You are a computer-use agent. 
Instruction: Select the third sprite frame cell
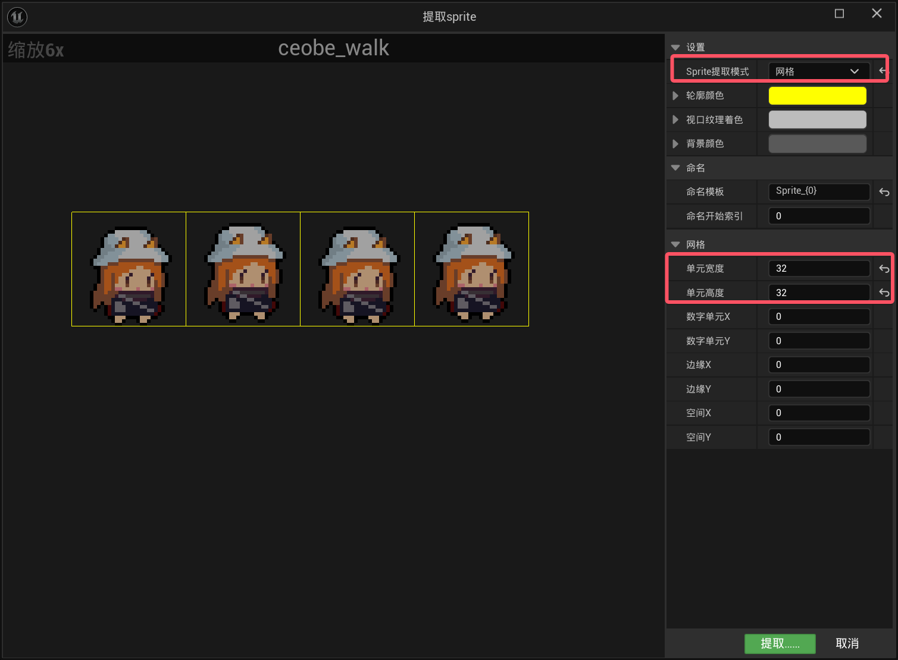coord(357,269)
